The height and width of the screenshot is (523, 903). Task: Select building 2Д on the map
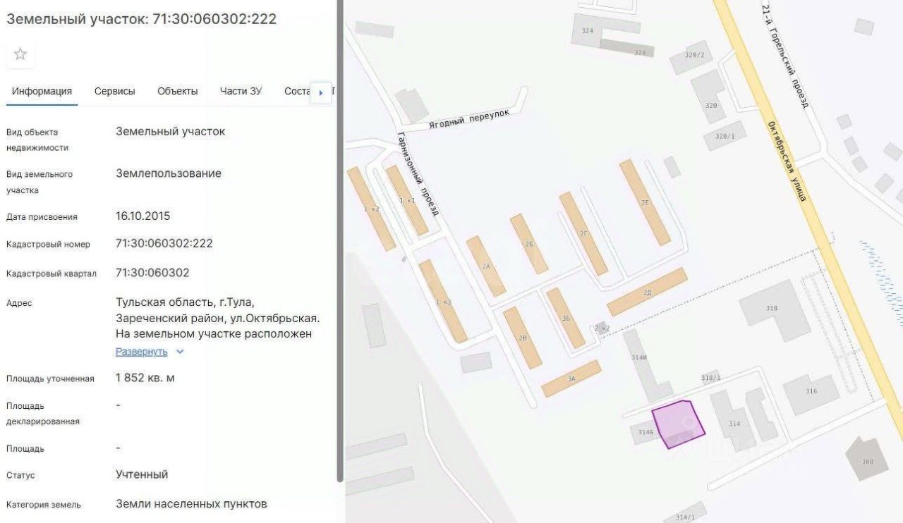click(x=647, y=292)
